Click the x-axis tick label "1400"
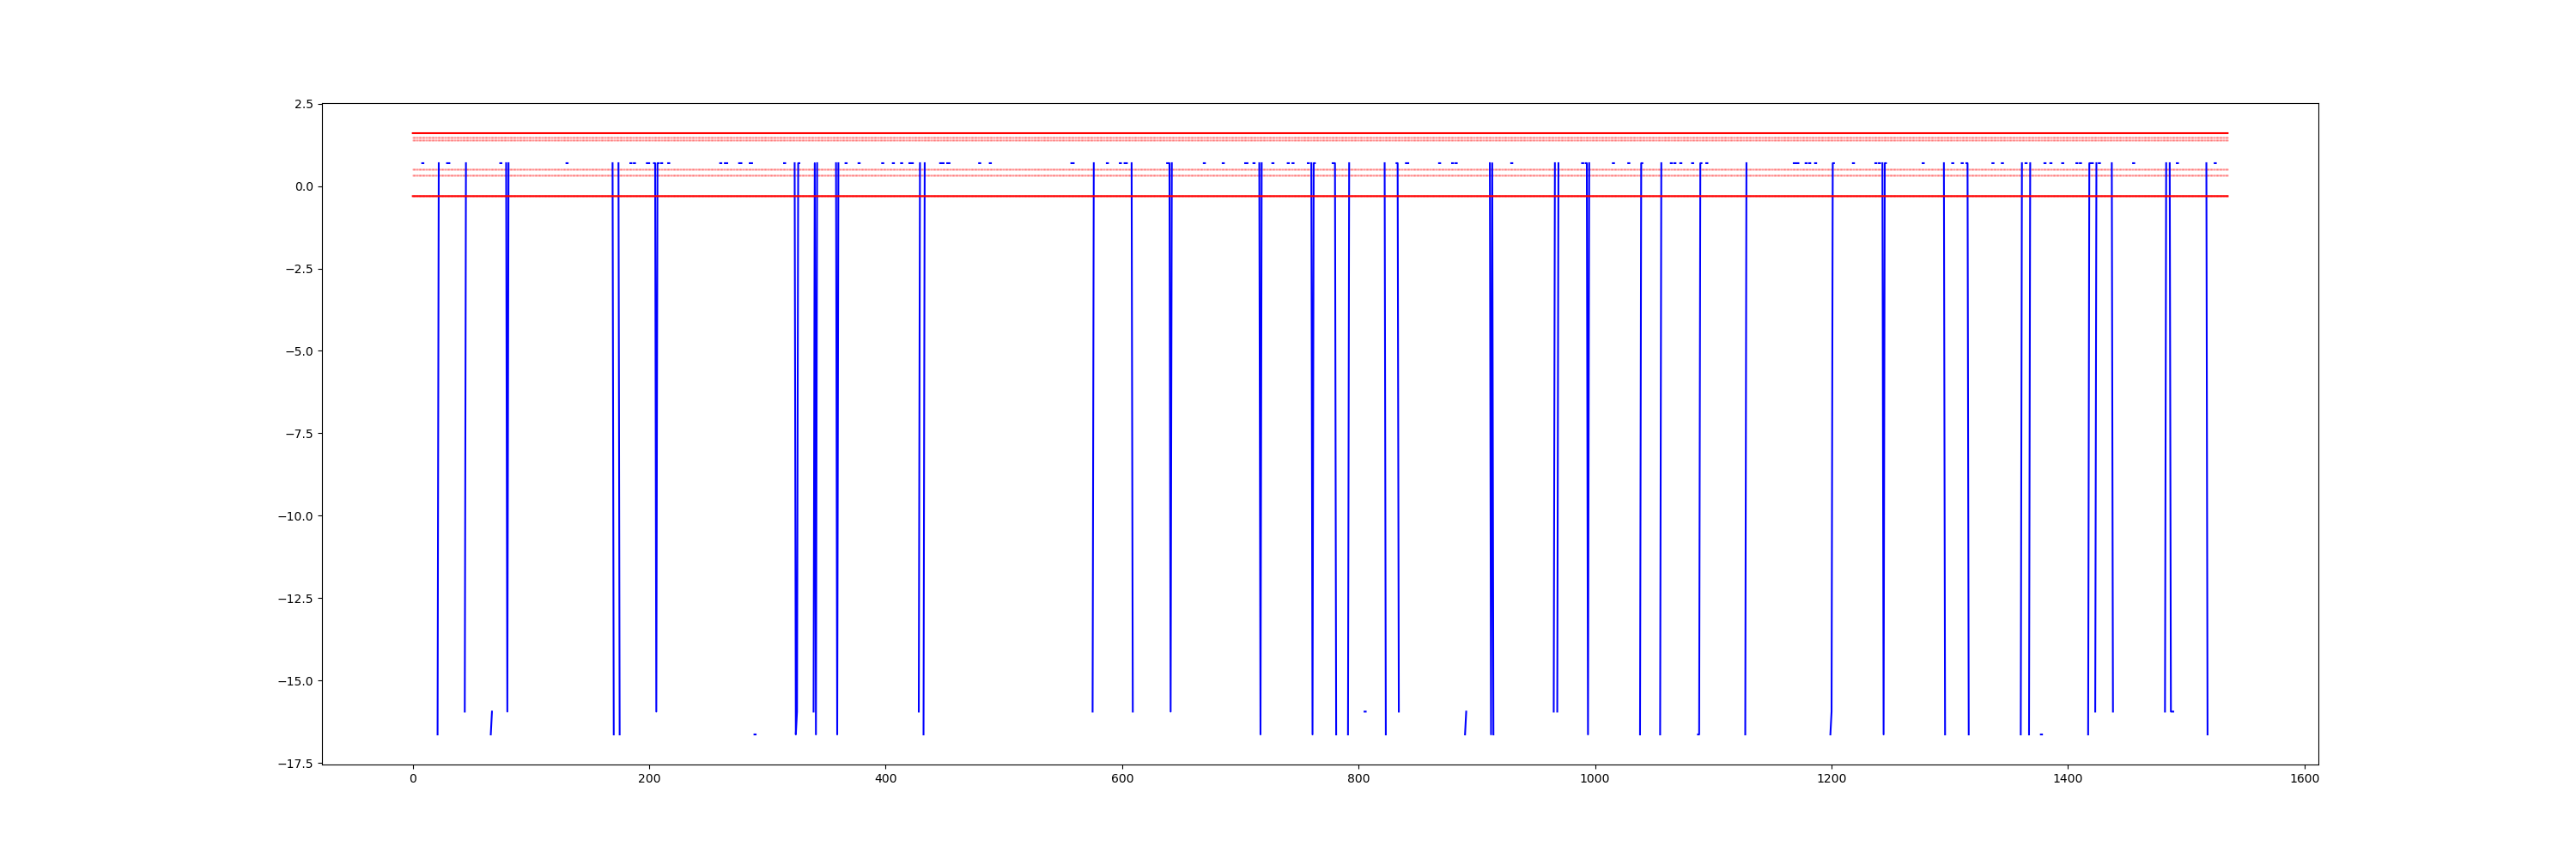This screenshot has height=859, width=2576. tap(2068, 778)
